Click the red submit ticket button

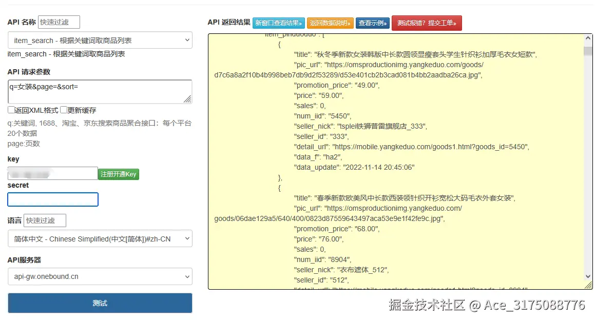click(x=427, y=23)
